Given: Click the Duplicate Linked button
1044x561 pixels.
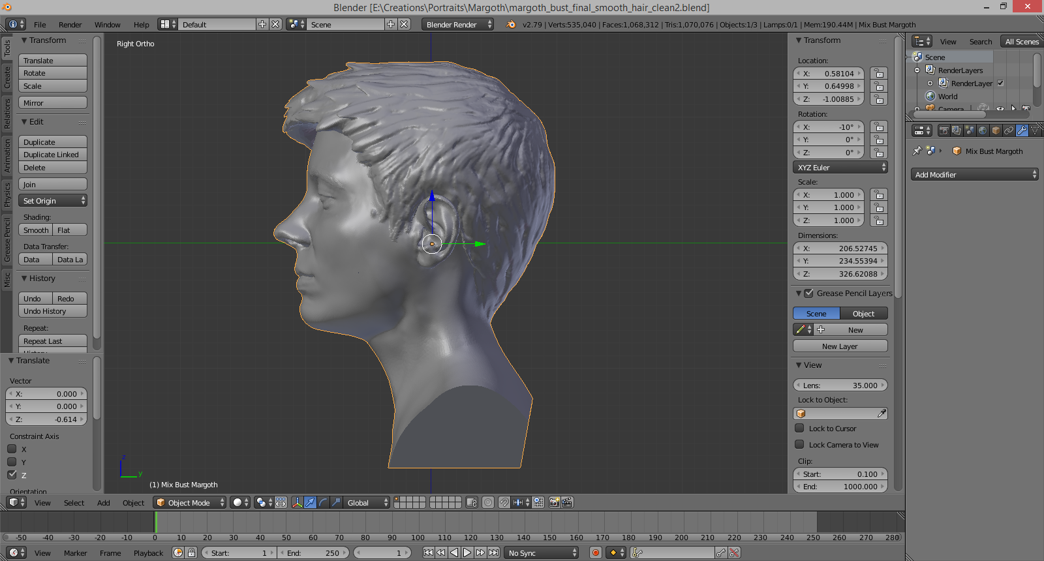Looking at the screenshot, I should (x=52, y=155).
